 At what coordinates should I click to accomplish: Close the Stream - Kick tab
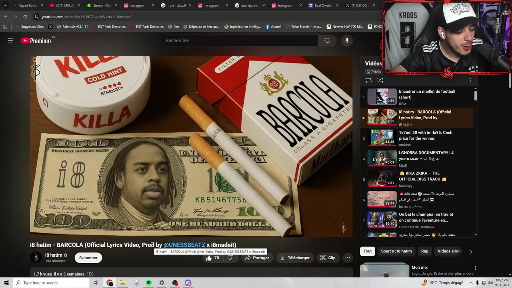[116, 6]
